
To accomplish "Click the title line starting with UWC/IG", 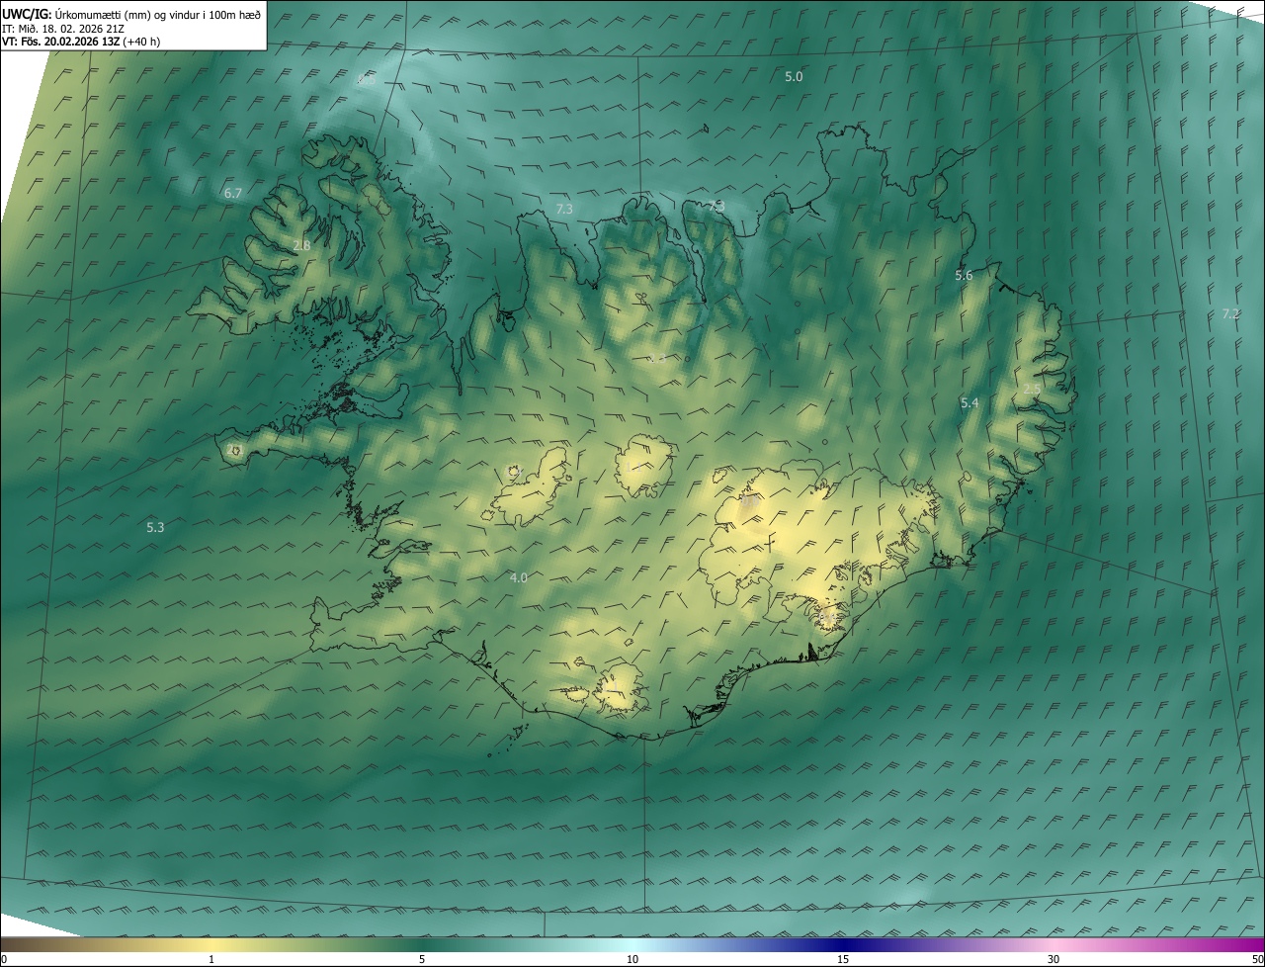I will tap(131, 14).
